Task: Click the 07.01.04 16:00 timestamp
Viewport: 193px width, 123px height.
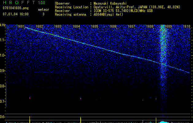Action: click(16, 14)
